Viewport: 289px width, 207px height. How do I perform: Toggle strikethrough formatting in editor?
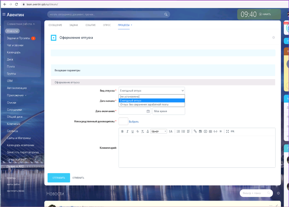coord(137,131)
